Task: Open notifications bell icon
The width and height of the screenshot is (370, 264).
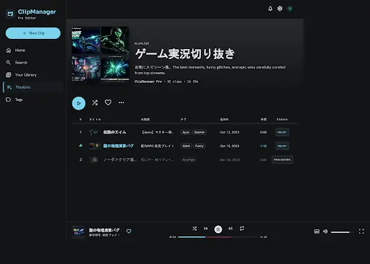Action: (x=270, y=9)
